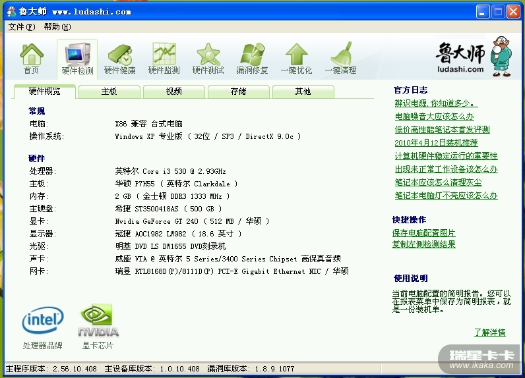Click the 显卡芯片 caption under NVIDIA logo
525x378 pixels.
pos(98,345)
